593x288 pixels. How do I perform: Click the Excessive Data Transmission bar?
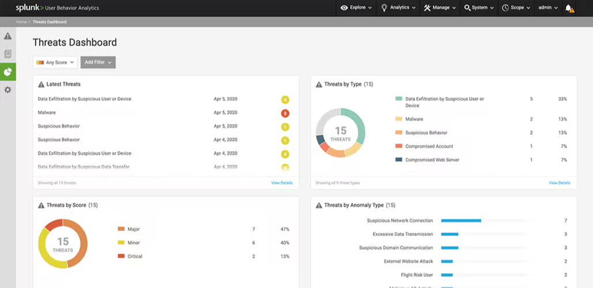pos(450,234)
